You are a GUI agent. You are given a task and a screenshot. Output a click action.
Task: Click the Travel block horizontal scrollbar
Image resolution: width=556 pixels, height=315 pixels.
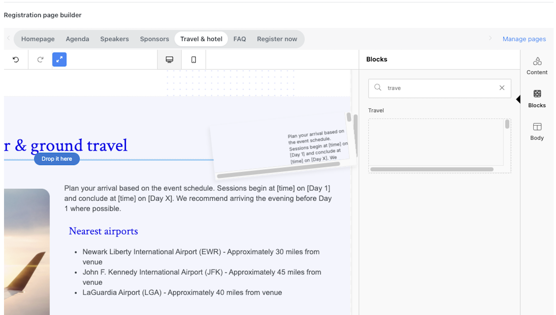point(432,169)
